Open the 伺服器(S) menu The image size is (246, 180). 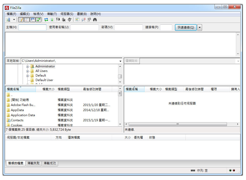click(x=67, y=14)
